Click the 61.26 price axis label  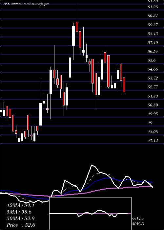(153, 7)
